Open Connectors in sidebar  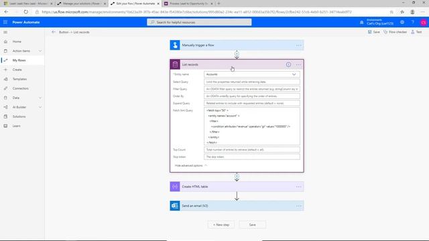(21, 88)
